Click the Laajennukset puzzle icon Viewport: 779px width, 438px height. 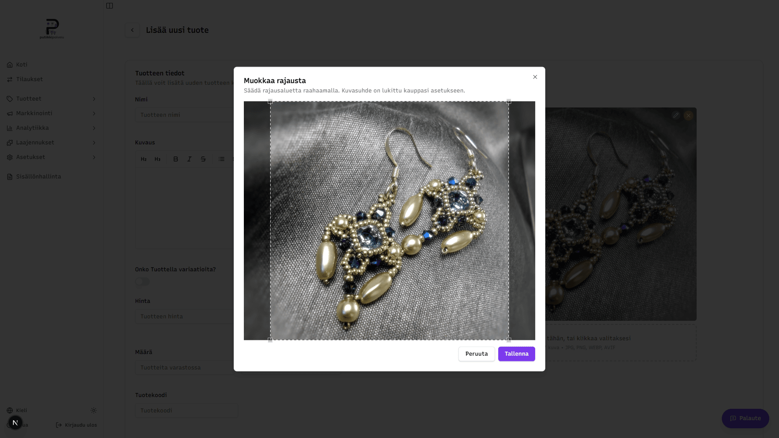pyautogui.click(x=10, y=143)
